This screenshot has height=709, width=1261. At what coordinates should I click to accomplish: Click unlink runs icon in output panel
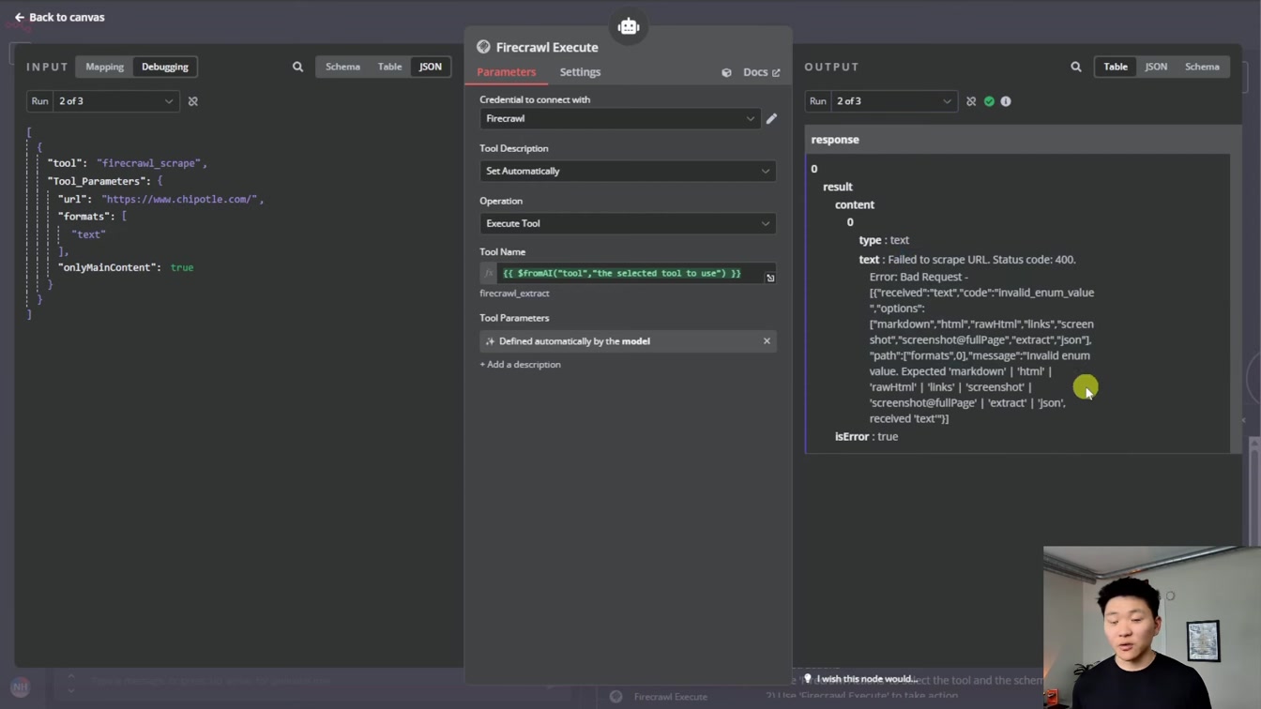point(971,101)
